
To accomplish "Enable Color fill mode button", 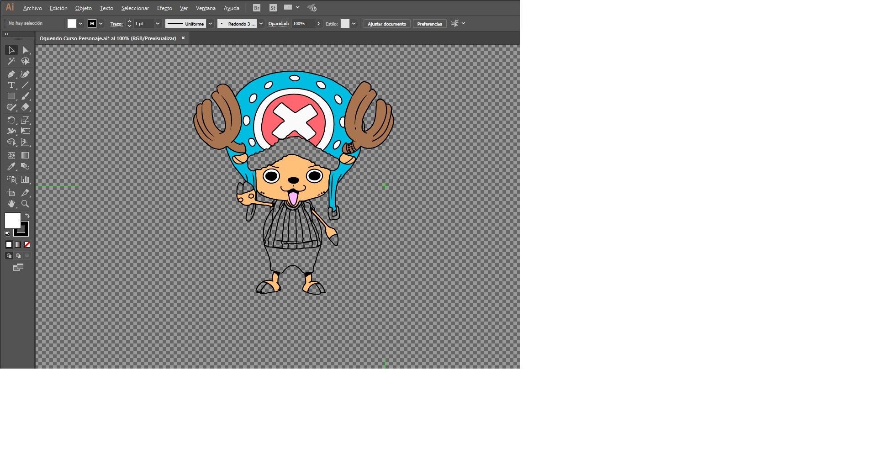I will (x=9, y=245).
